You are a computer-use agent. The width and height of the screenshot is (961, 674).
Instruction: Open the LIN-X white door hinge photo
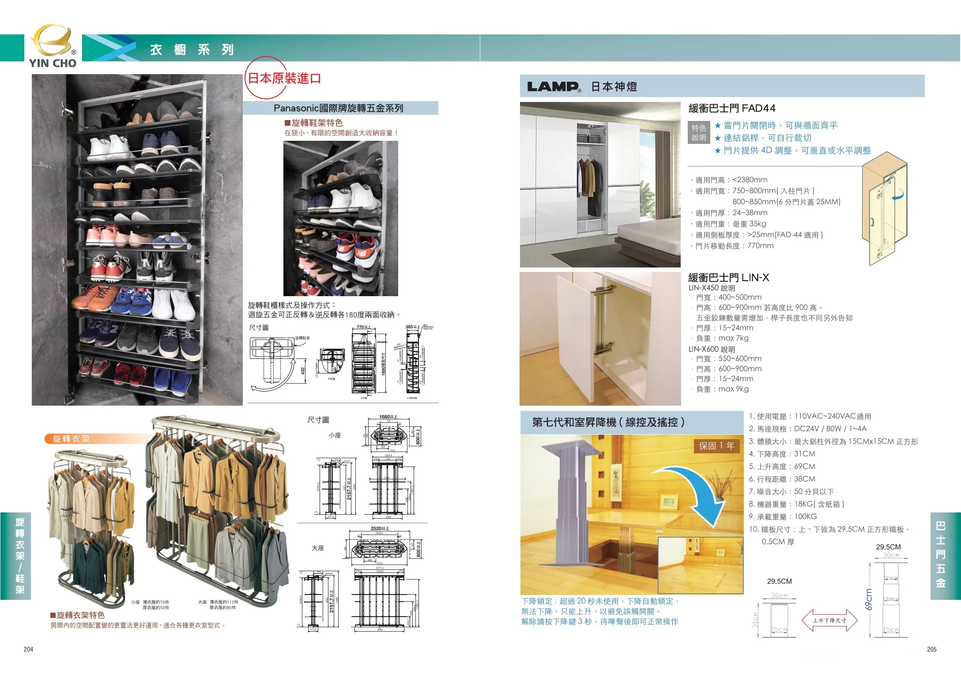600,339
